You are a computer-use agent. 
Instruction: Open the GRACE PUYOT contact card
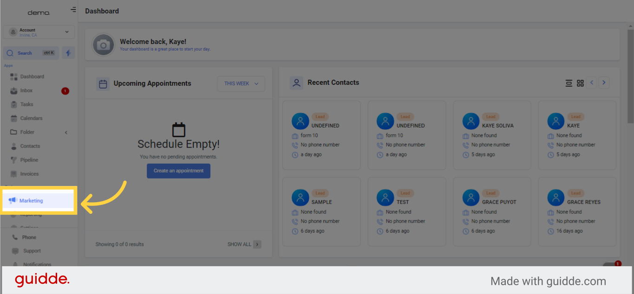[492, 212]
